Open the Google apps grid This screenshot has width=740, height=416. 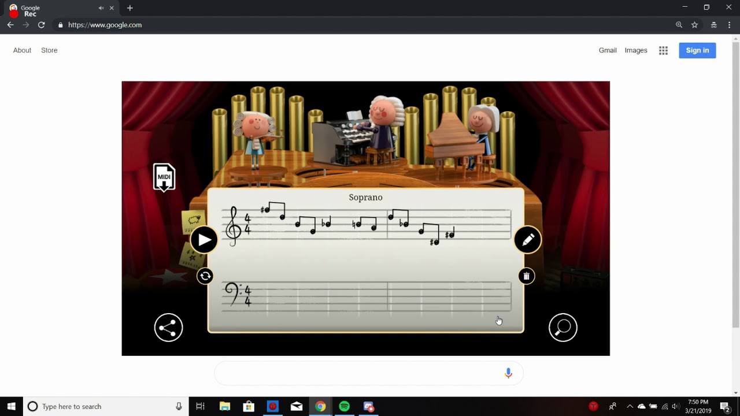663,50
